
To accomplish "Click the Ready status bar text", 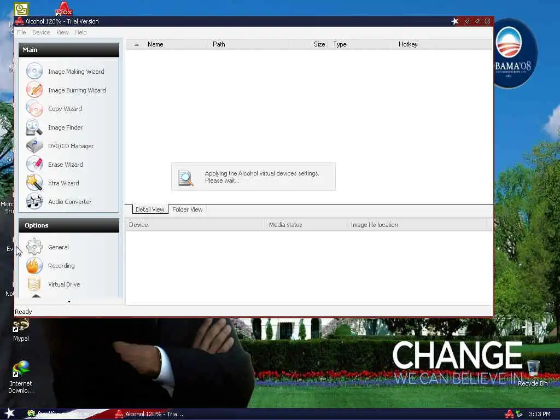I will [23, 312].
